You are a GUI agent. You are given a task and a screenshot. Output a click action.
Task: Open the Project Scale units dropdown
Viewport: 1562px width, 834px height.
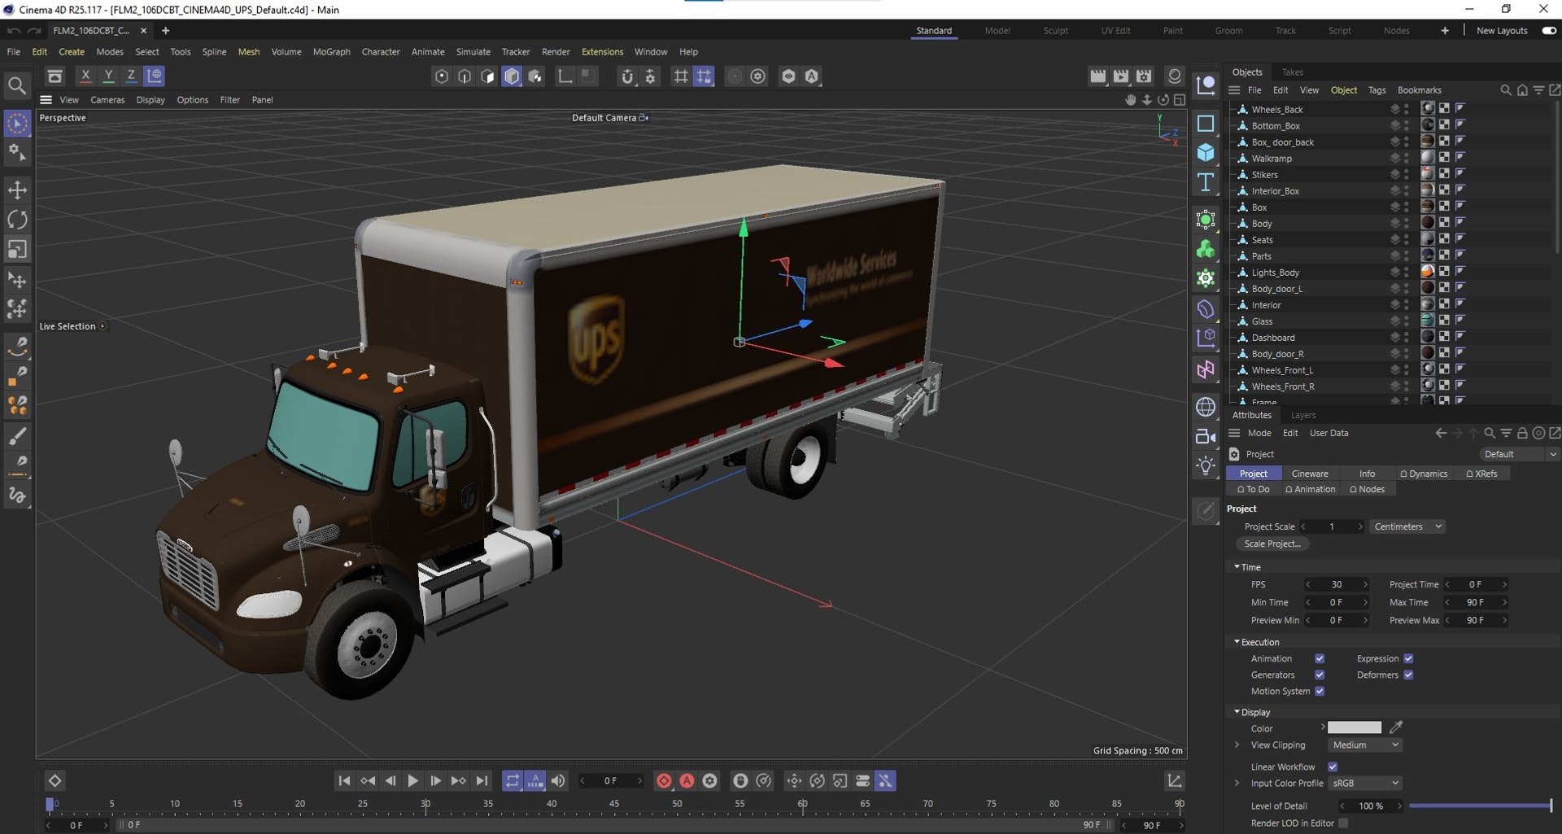[x=1407, y=527]
